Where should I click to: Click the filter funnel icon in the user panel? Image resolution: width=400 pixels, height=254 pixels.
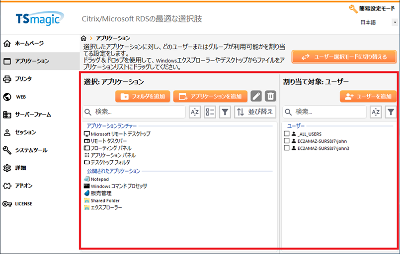click(x=391, y=112)
